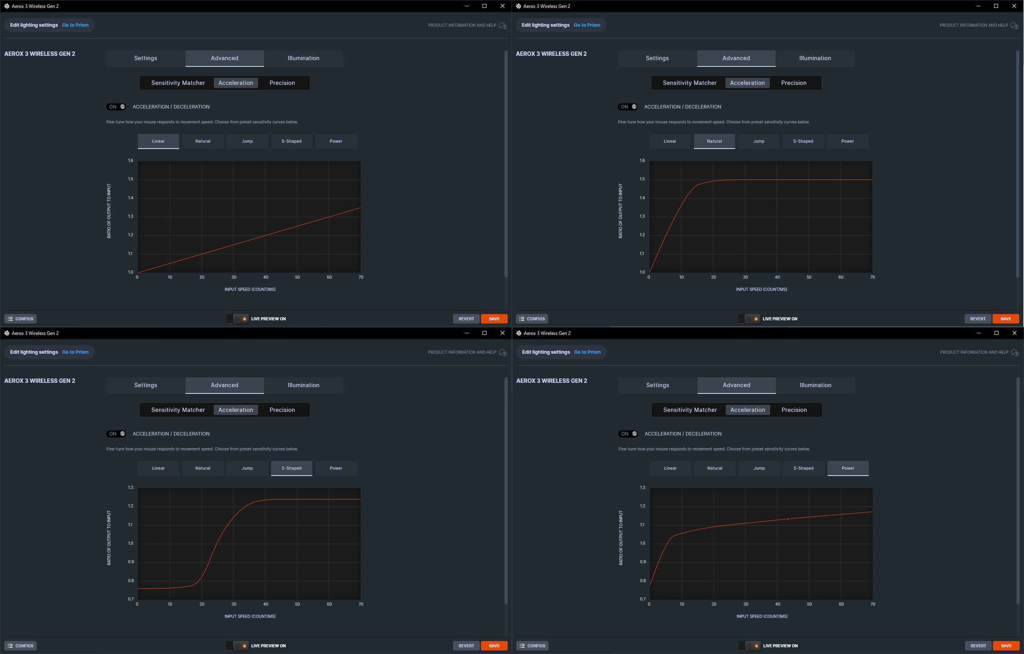Switch to Precision sub-tab in S-Shaped curve window

click(x=282, y=410)
